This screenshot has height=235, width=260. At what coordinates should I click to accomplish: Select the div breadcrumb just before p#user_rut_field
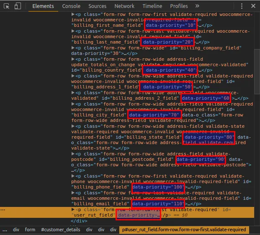(x=113, y=230)
